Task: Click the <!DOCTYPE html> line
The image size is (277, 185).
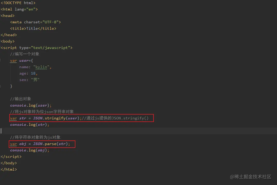Action: pos(18,3)
